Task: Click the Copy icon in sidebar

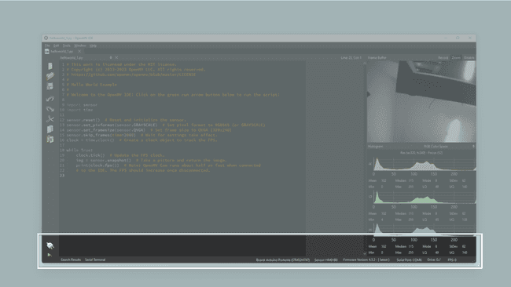Action: coord(50,129)
